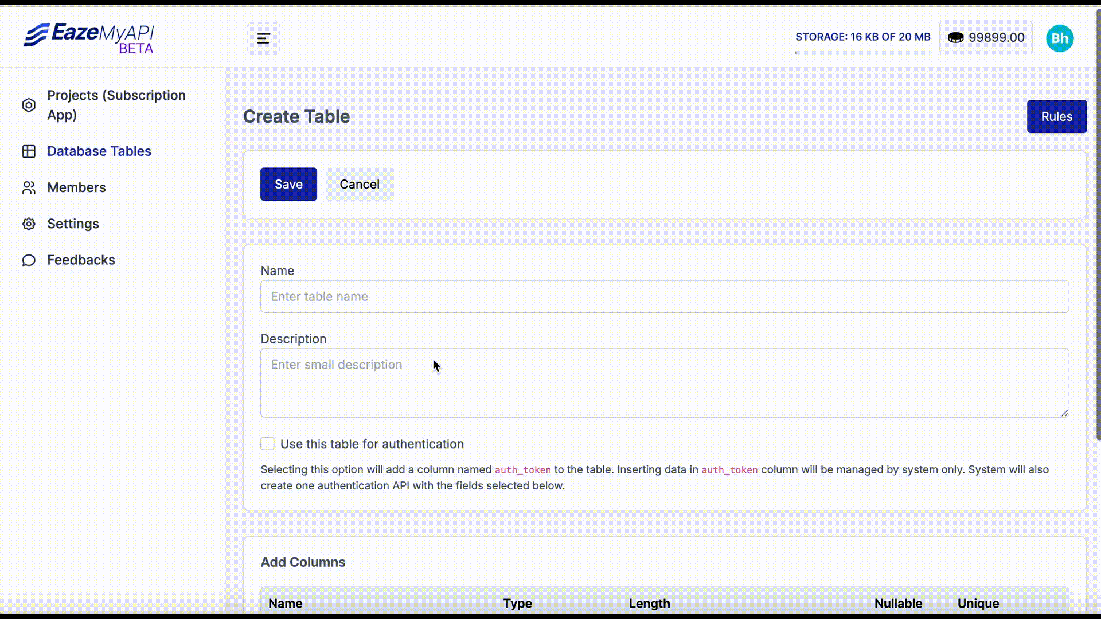This screenshot has height=619, width=1101.
Task: Click the storage usage progress bar
Action: tap(862, 52)
